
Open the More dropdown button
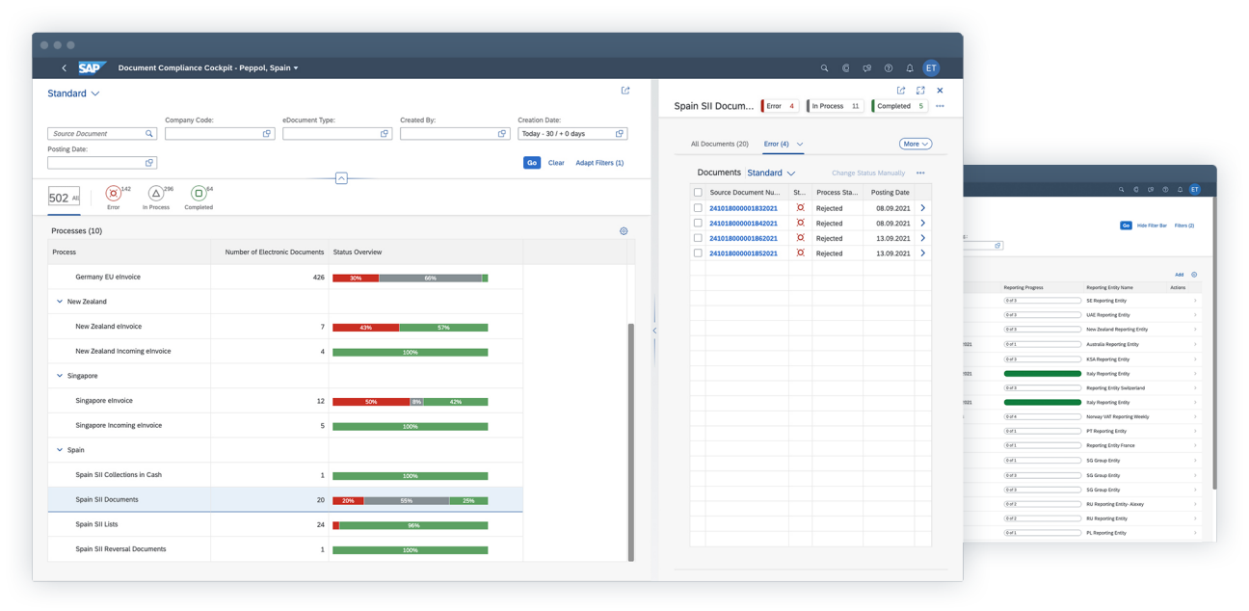tap(915, 144)
